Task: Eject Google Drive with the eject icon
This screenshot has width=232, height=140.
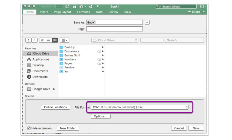Action: click(x=54, y=89)
